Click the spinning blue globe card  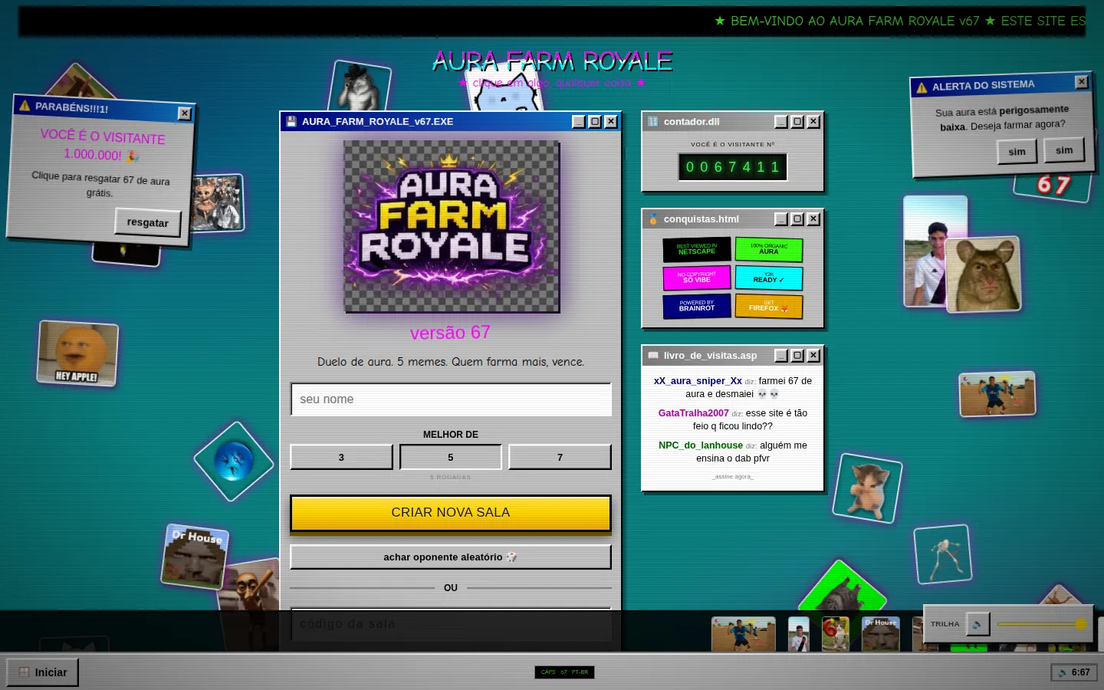[x=234, y=462]
